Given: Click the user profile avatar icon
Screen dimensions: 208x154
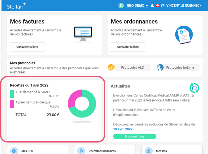Looking at the screenshot, I should [x=163, y=6].
